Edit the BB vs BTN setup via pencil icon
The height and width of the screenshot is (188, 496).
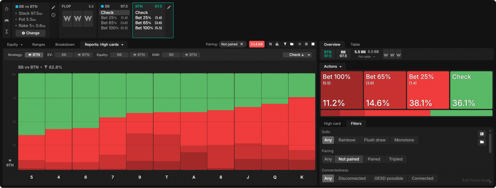pos(53,7)
